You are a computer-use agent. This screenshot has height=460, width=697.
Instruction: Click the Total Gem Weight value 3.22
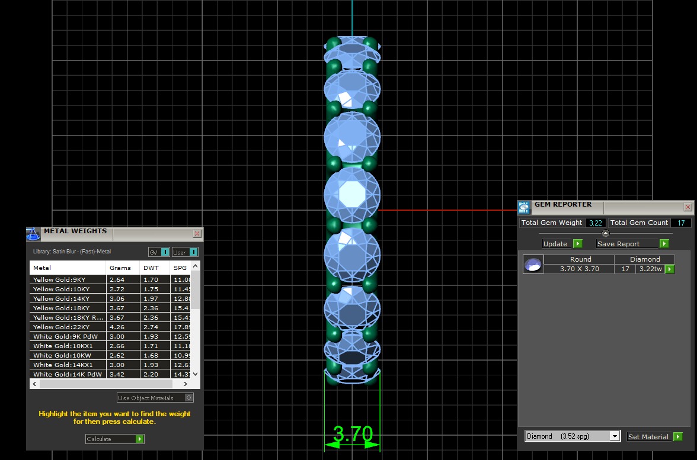(x=595, y=223)
